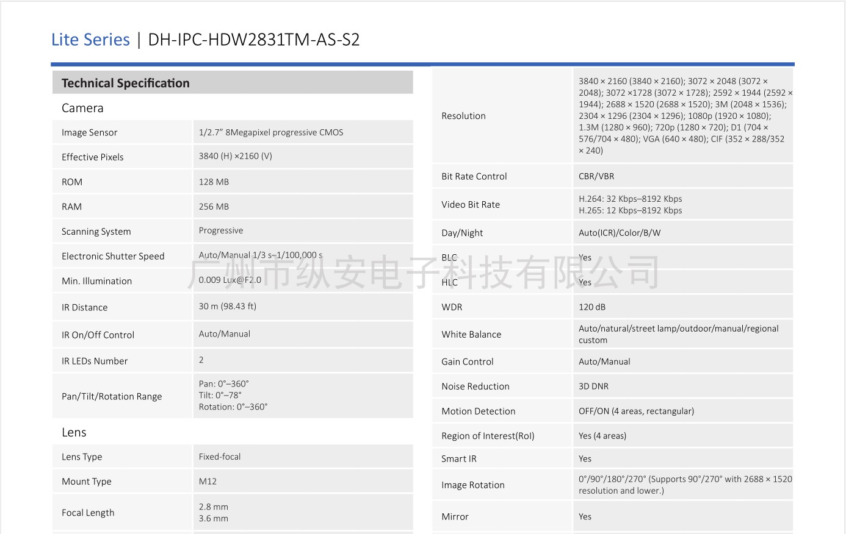Image resolution: width=846 pixels, height=534 pixels.
Task: Select the "Auto(ICR)/Color/B/W" value
Action: click(620, 233)
